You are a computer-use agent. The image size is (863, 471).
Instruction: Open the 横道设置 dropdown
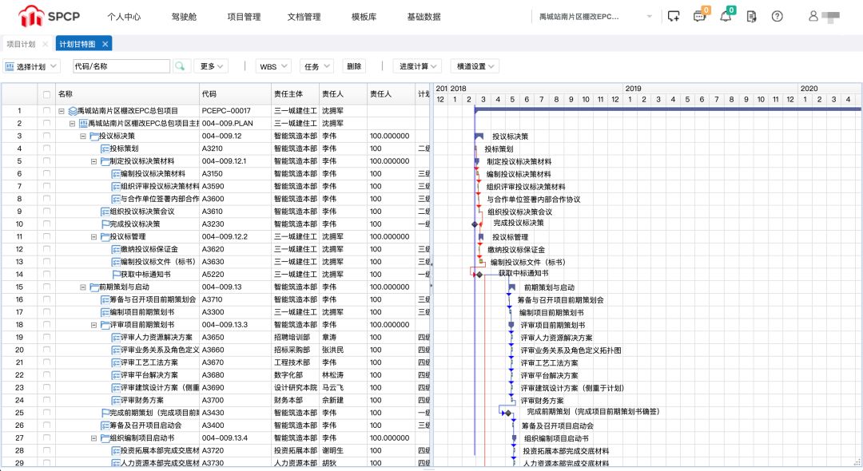(x=475, y=66)
